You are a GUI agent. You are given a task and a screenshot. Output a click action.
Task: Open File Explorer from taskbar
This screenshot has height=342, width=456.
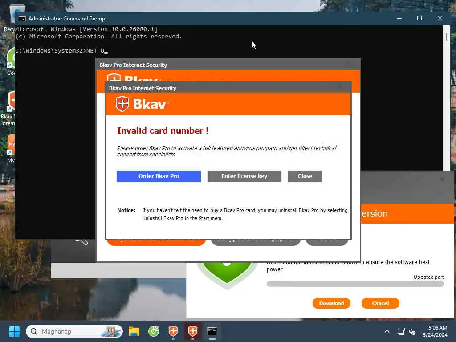point(134,331)
